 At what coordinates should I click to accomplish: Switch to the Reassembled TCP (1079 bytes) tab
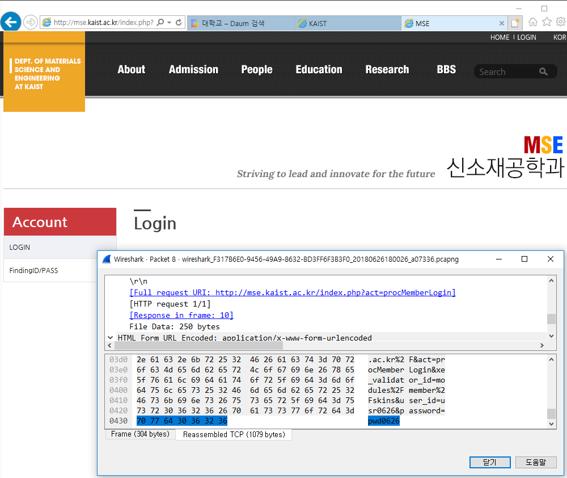coord(234,434)
